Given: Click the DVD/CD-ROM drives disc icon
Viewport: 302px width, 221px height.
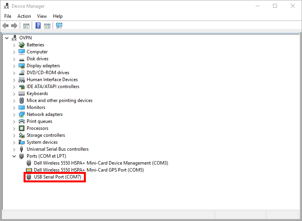Looking at the screenshot, I should pos(22,73).
